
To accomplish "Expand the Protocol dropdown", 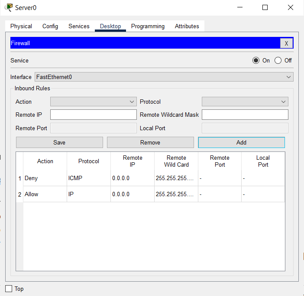I will (245, 102).
